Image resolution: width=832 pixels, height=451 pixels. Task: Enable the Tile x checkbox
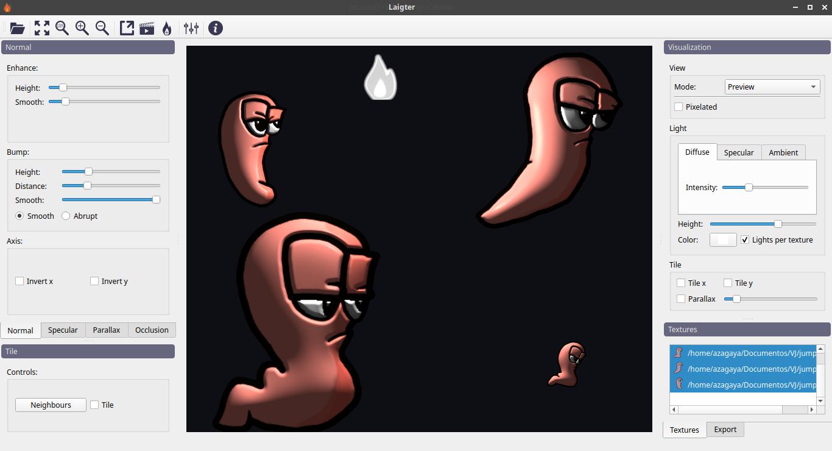tap(681, 283)
